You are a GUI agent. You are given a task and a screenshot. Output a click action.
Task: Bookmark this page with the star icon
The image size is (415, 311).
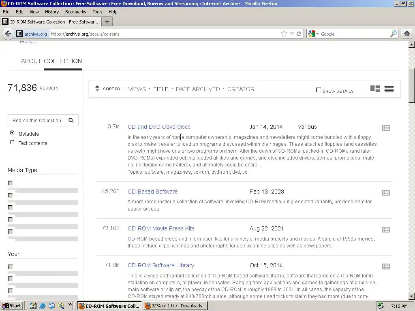[284, 34]
